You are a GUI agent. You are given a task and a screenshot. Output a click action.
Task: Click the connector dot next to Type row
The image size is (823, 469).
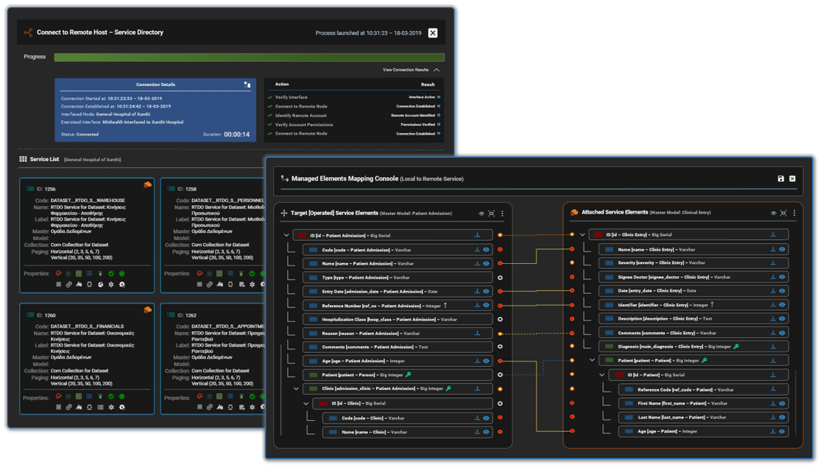click(x=500, y=277)
